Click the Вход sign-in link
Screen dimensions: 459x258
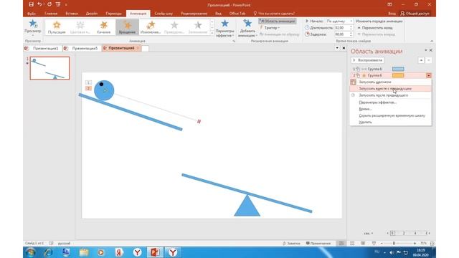(392, 14)
